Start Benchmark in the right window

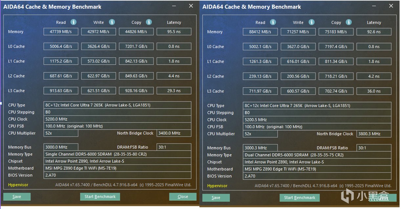[x=300, y=198]
